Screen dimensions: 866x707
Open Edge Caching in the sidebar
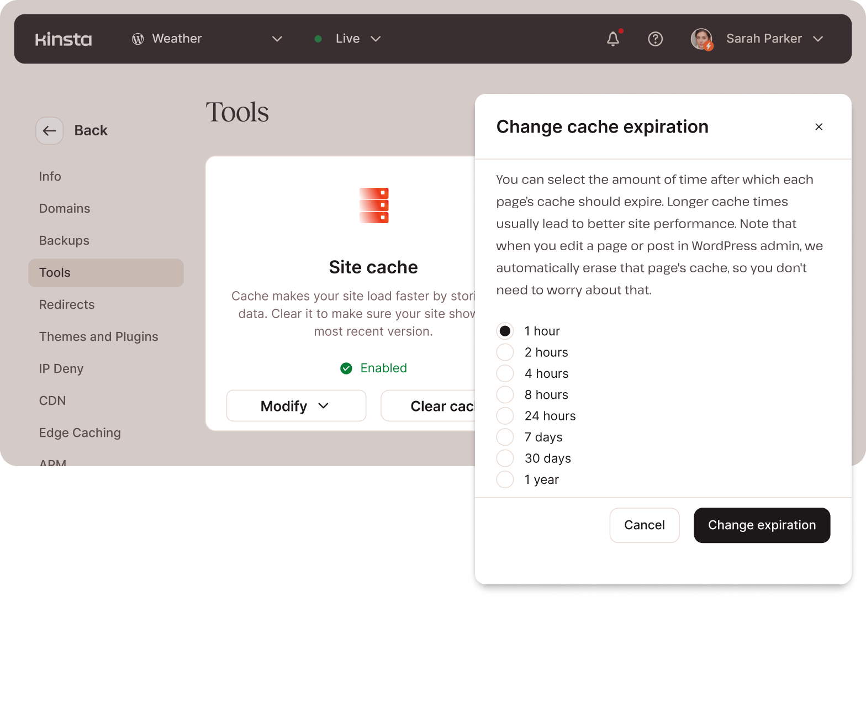pos(80,433)
